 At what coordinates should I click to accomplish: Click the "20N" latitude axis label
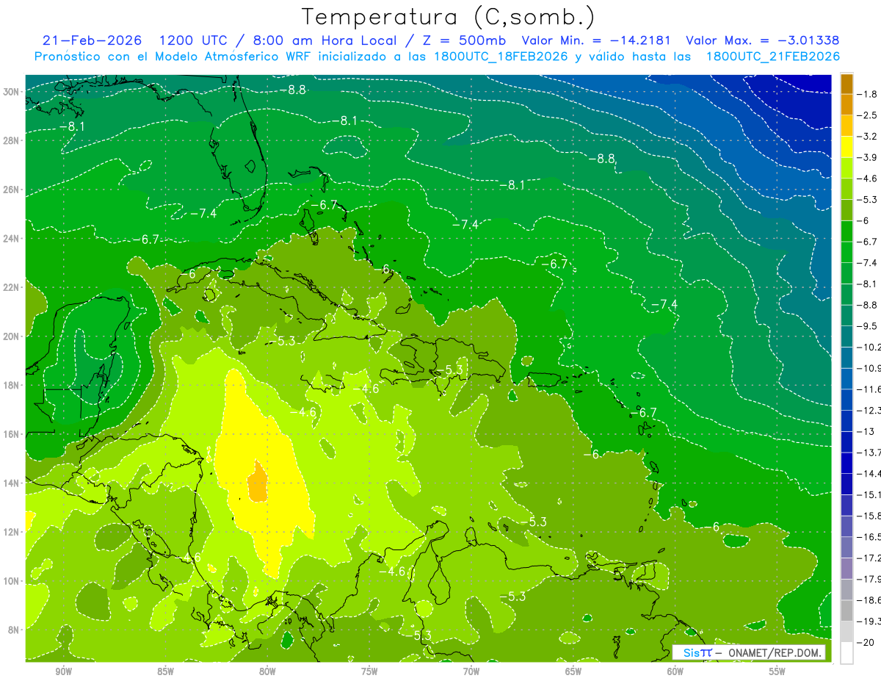[x=12, y=336]
